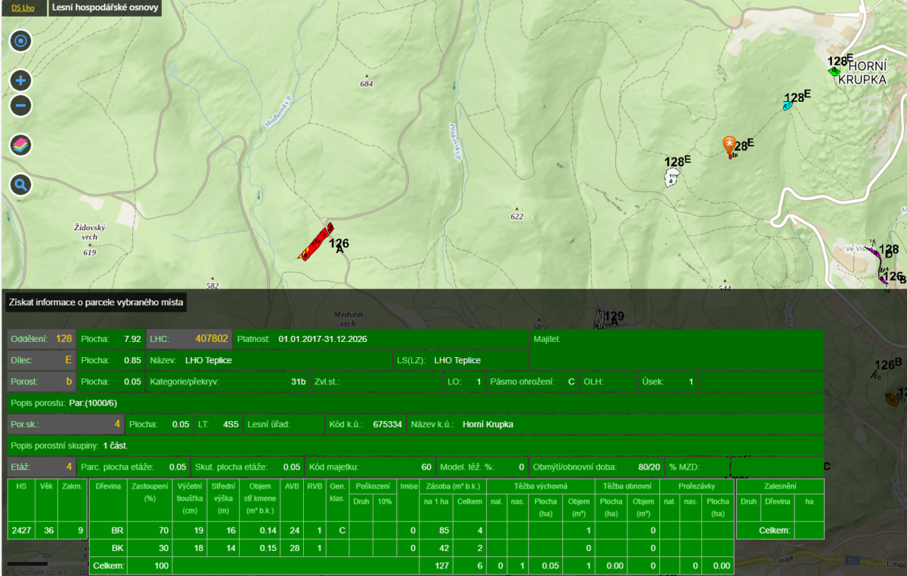Click the LHC 407802 field

point(188,339)
